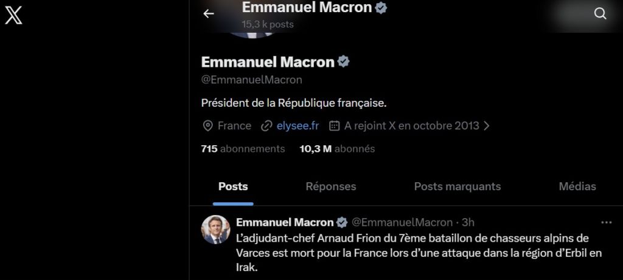View the 715 abonnements list
This screenshot has height=280, width=623.
(243, 148)
